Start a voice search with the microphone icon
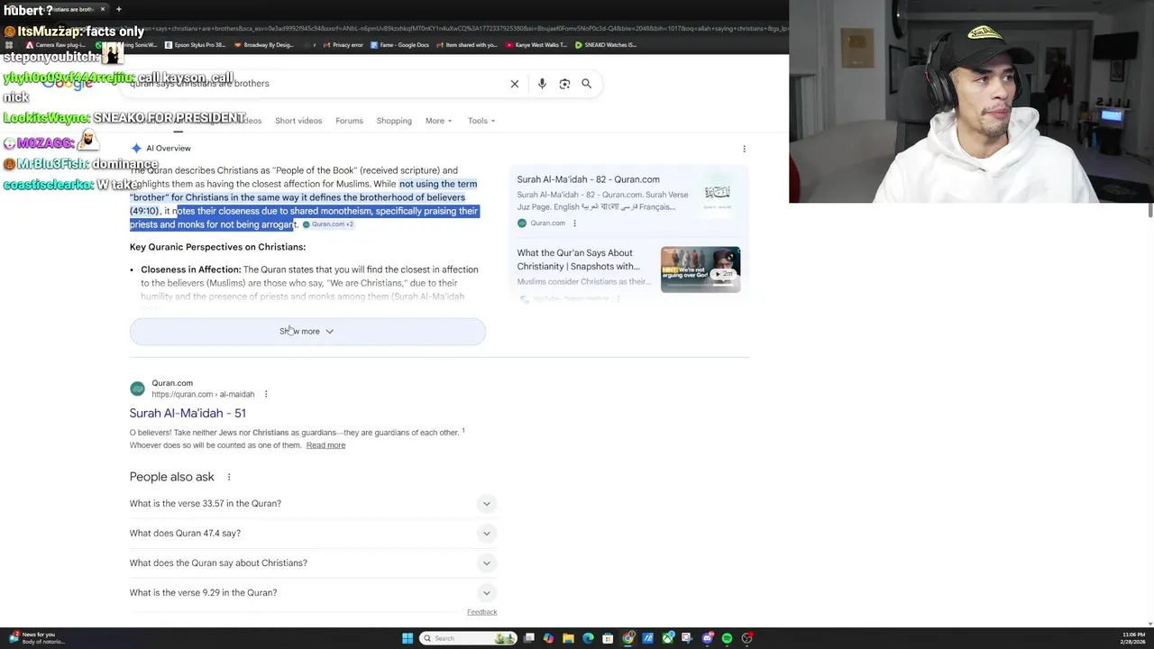1154x649 pixels. click(542, 84)
